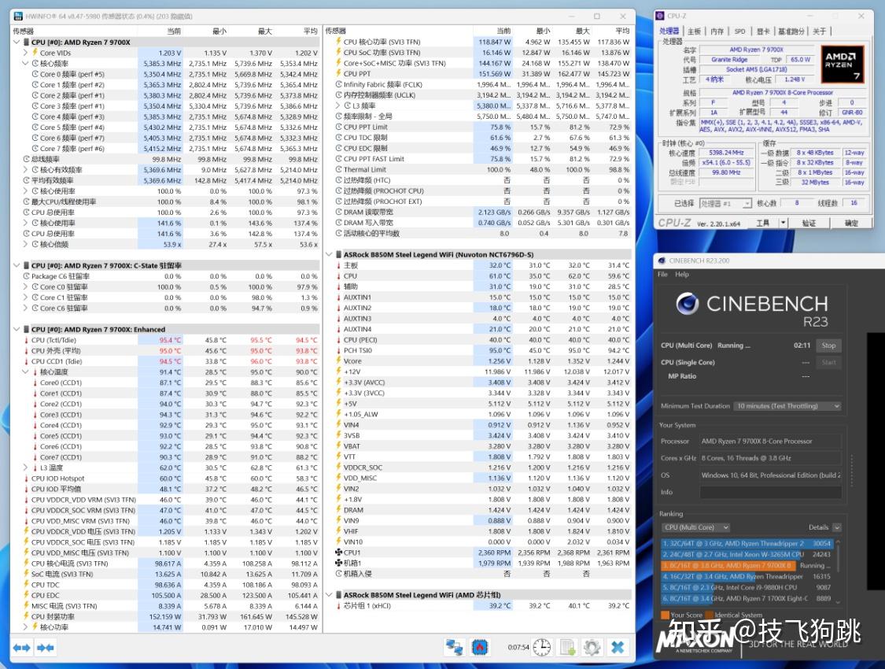This screenshot has height=669, width=885.
Task: Click the CPU flame sensor icon in HWiNFO toolbar
Action: tap(481, 647)
